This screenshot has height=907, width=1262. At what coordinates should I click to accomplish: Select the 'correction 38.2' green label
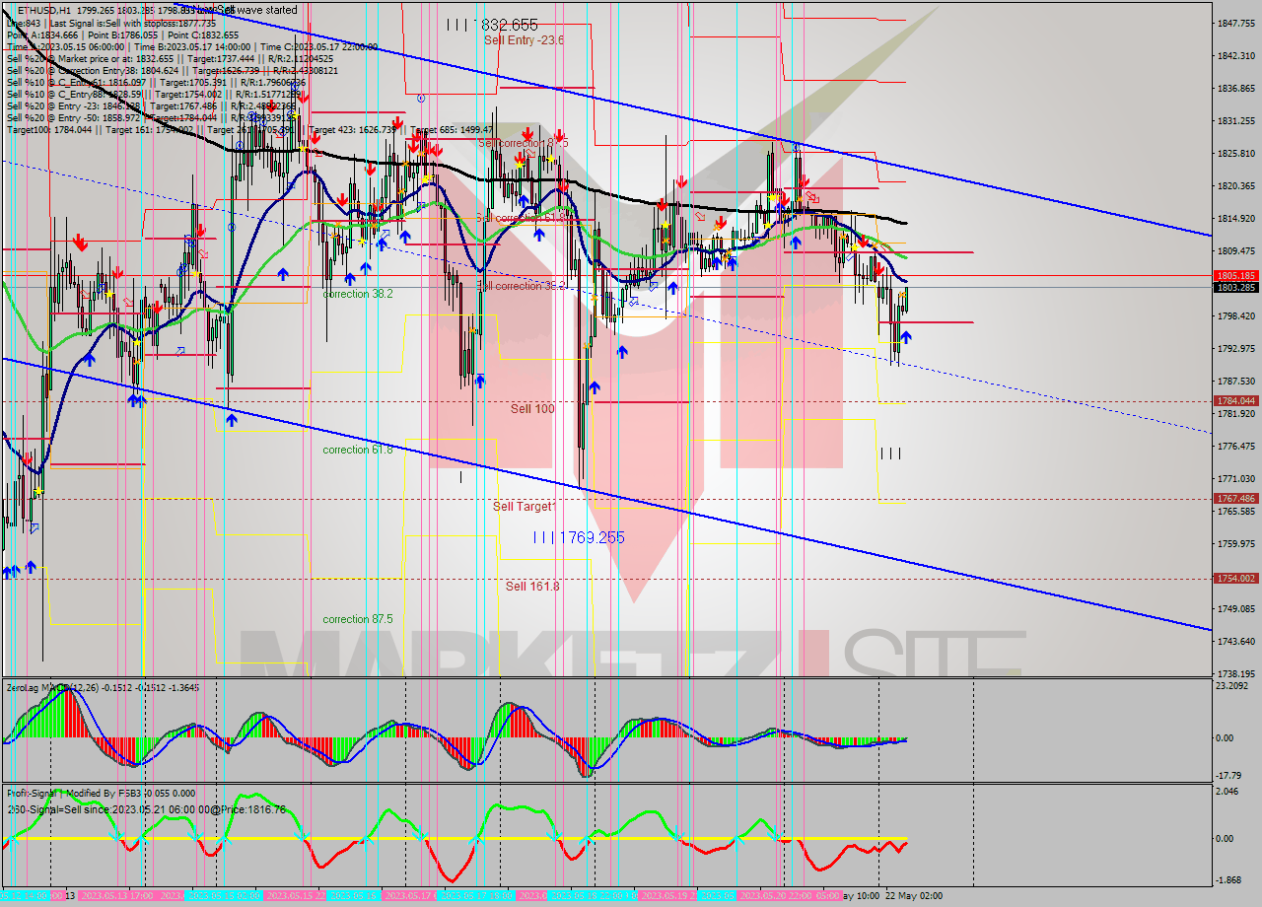(358, 294)
